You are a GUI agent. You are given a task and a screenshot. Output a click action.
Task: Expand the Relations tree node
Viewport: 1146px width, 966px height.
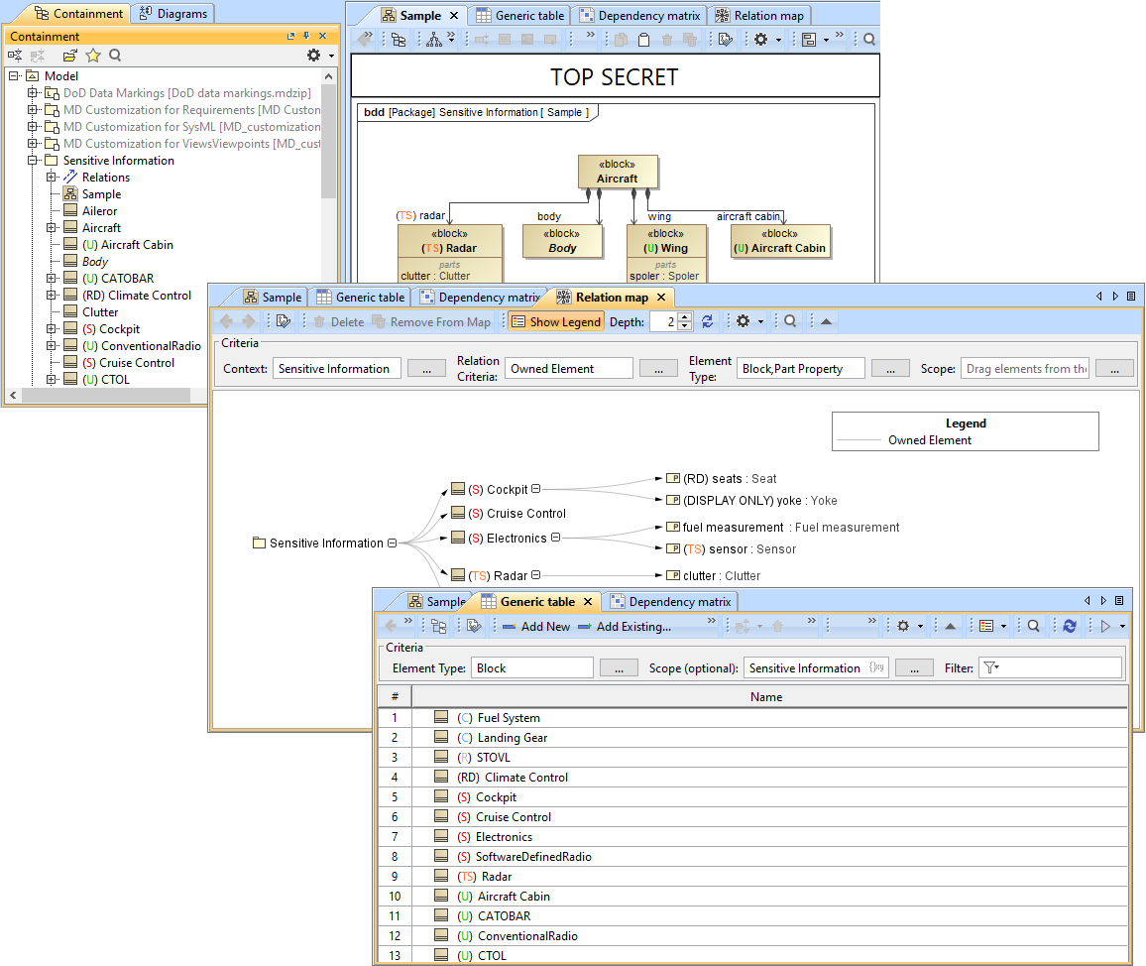coord(51,178)
